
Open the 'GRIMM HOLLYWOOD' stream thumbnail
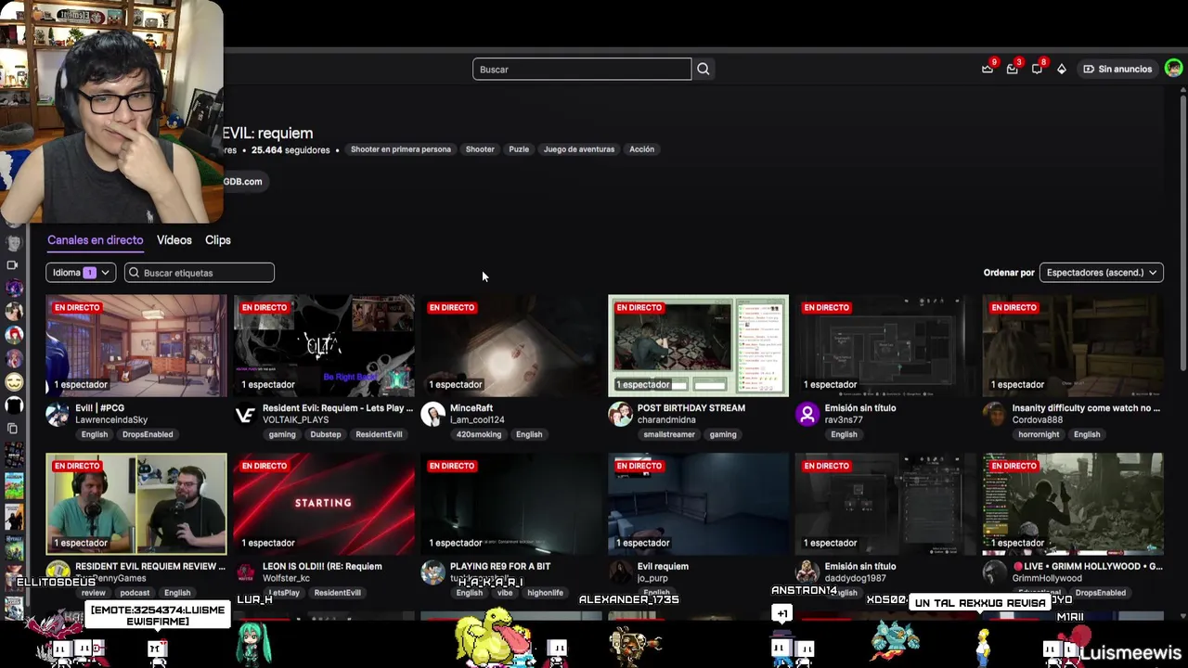point(1073,504)
